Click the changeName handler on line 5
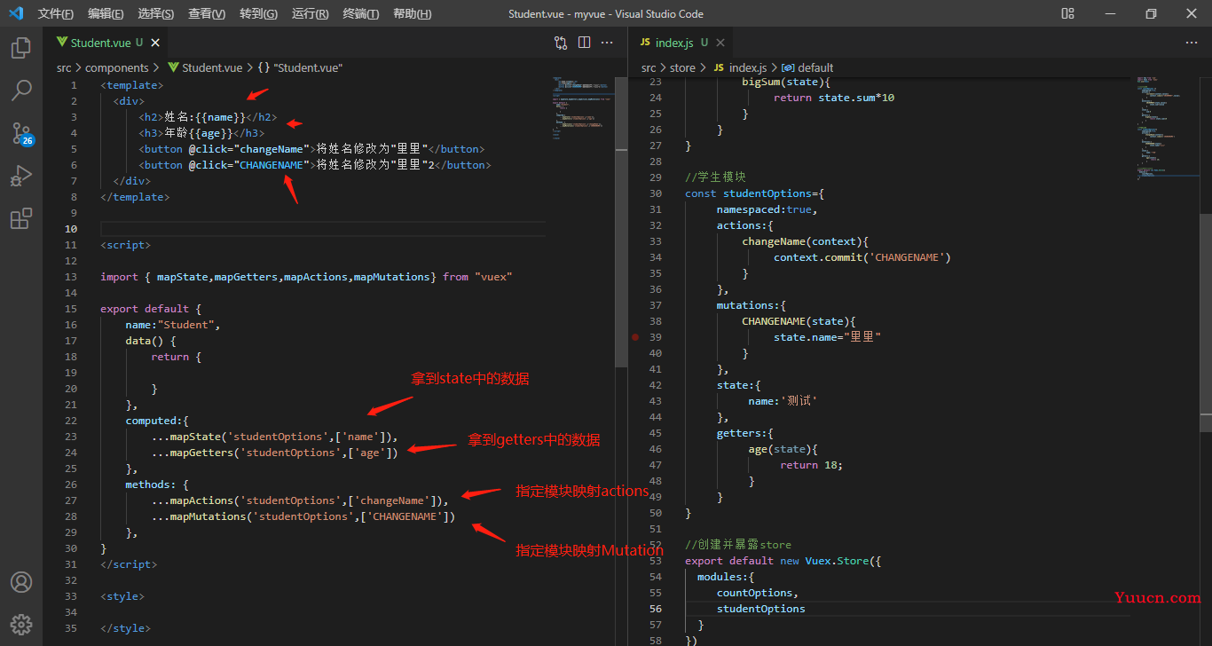 [x=272, y=149]
